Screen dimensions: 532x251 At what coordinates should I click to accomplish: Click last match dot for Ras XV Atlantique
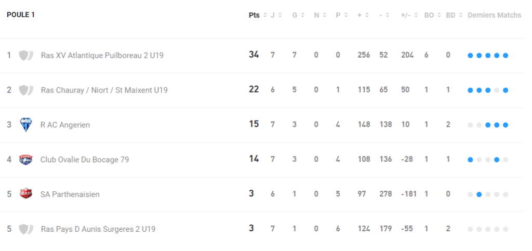tap(505, 56)
